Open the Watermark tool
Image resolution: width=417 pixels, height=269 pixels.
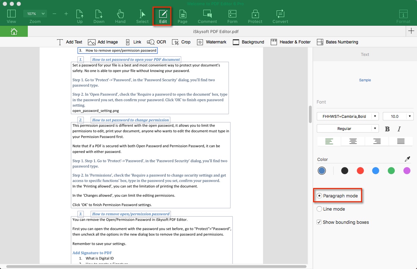tap(212, 42)
